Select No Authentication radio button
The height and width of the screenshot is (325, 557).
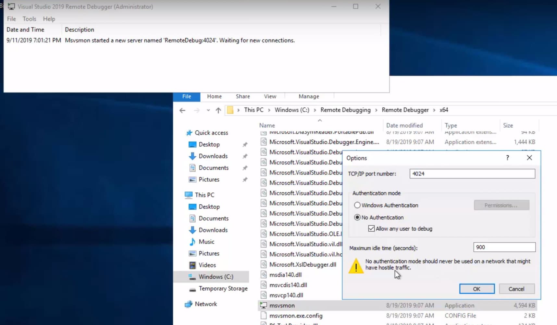click(x=357, y=217)
